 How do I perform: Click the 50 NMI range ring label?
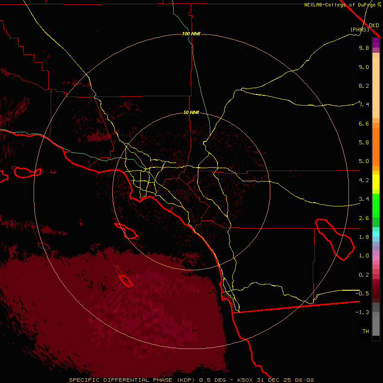pyautogui.click(x=191, y=112)
